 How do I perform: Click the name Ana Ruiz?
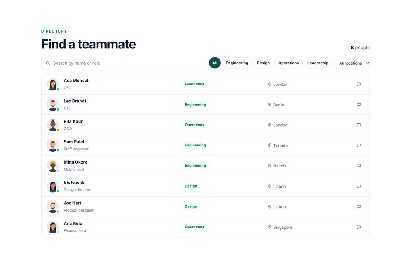click(73, 224)
